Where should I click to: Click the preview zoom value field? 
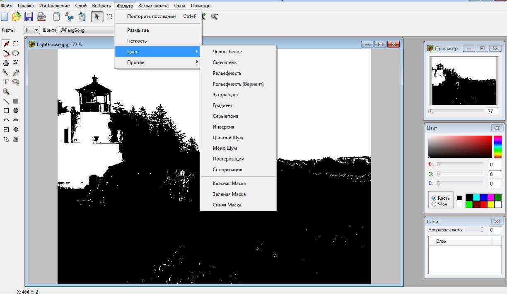[x=493, y=111]
